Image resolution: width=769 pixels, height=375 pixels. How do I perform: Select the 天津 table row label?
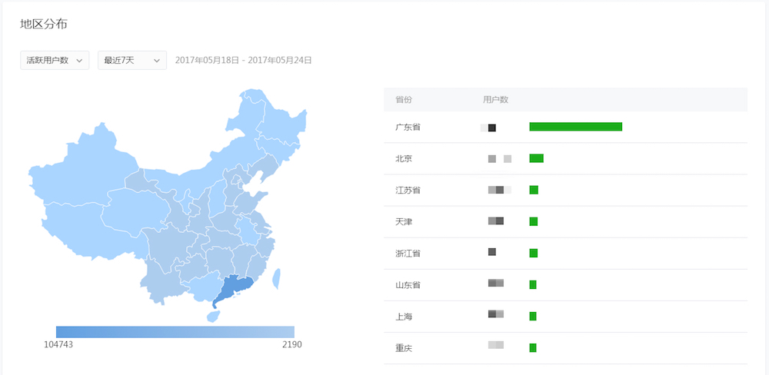tap(404, 222)
